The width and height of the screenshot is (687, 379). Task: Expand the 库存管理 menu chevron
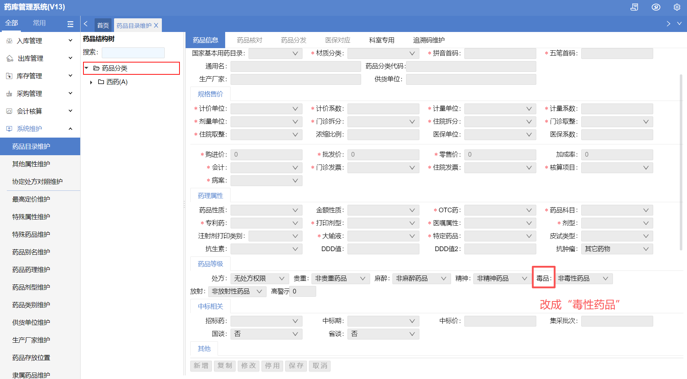coord(70,76)
